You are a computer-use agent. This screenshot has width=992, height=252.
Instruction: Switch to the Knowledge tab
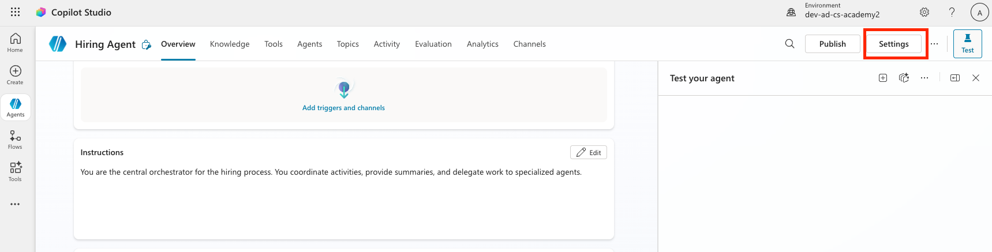point(230,44)
